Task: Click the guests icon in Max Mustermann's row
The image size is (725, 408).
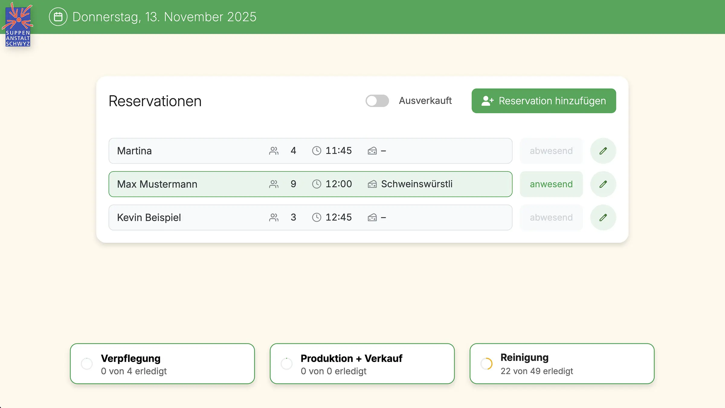Action: click(274, 184)
